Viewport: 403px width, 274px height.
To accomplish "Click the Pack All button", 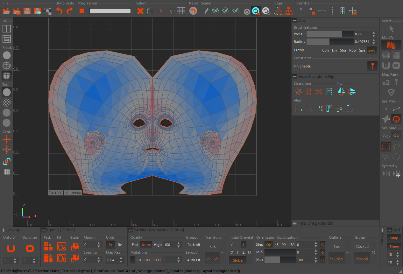I will (194, 245).
